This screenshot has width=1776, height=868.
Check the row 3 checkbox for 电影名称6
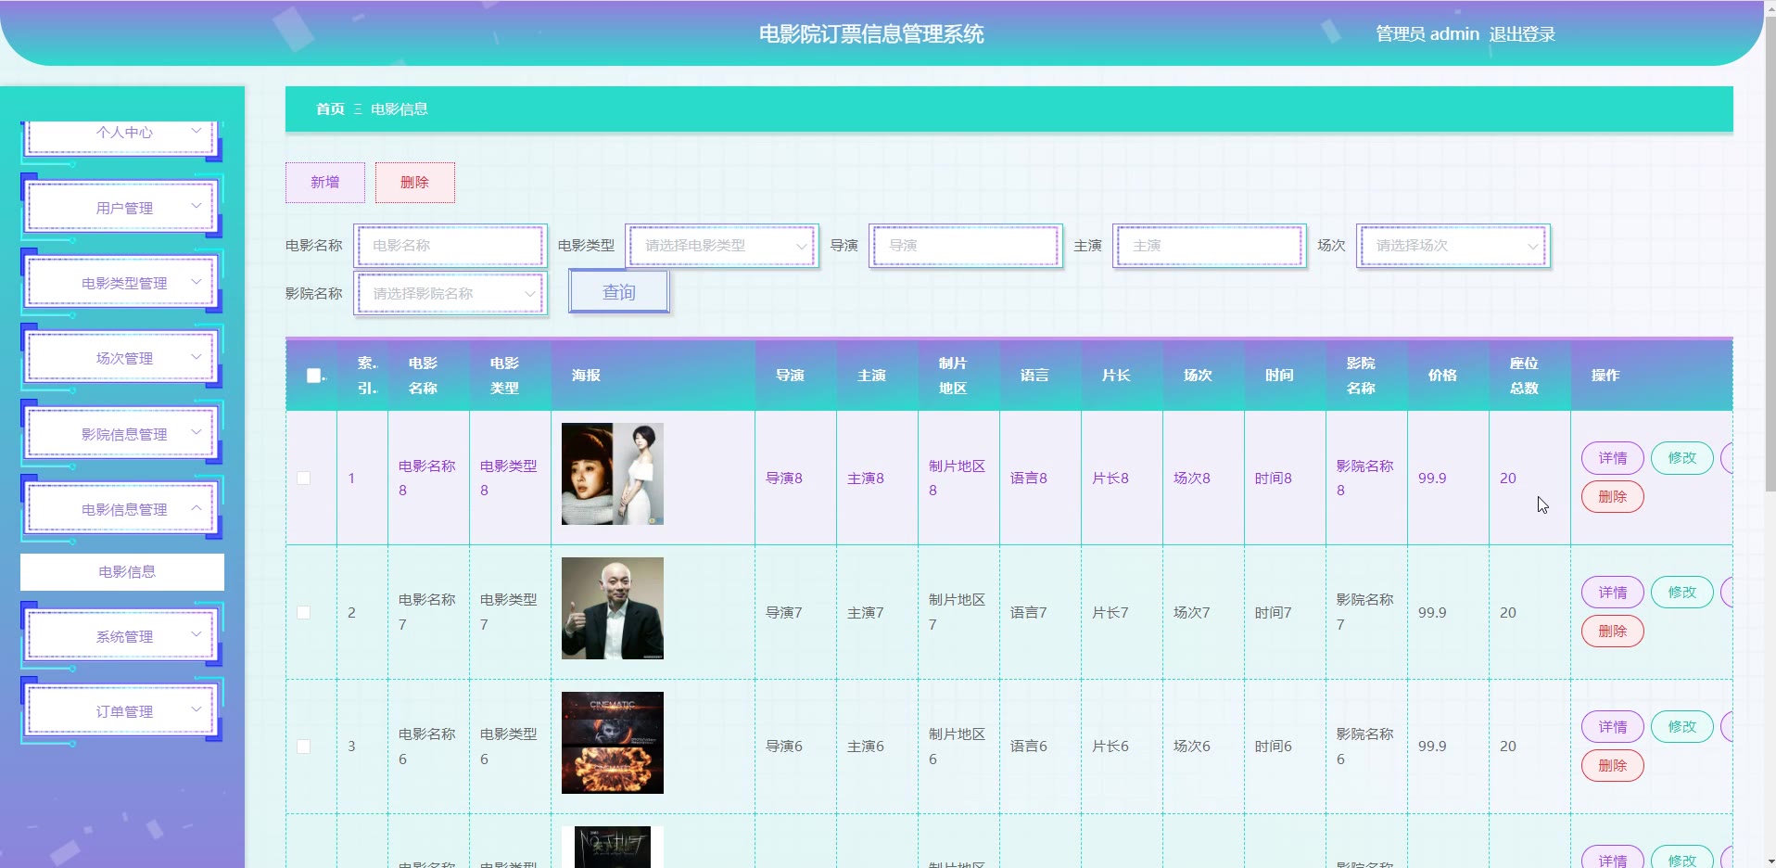point(303,747)
